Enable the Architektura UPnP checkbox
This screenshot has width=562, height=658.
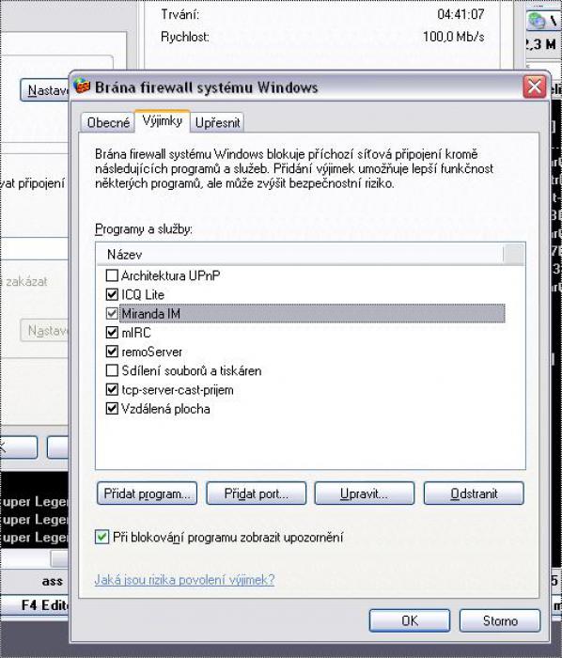pos(112,275)
